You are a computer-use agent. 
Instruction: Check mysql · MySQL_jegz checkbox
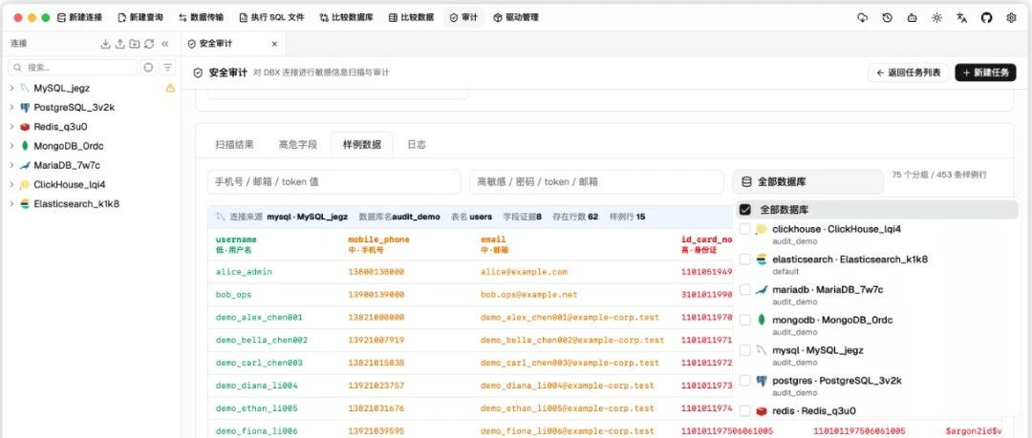[x=745, y=350]
